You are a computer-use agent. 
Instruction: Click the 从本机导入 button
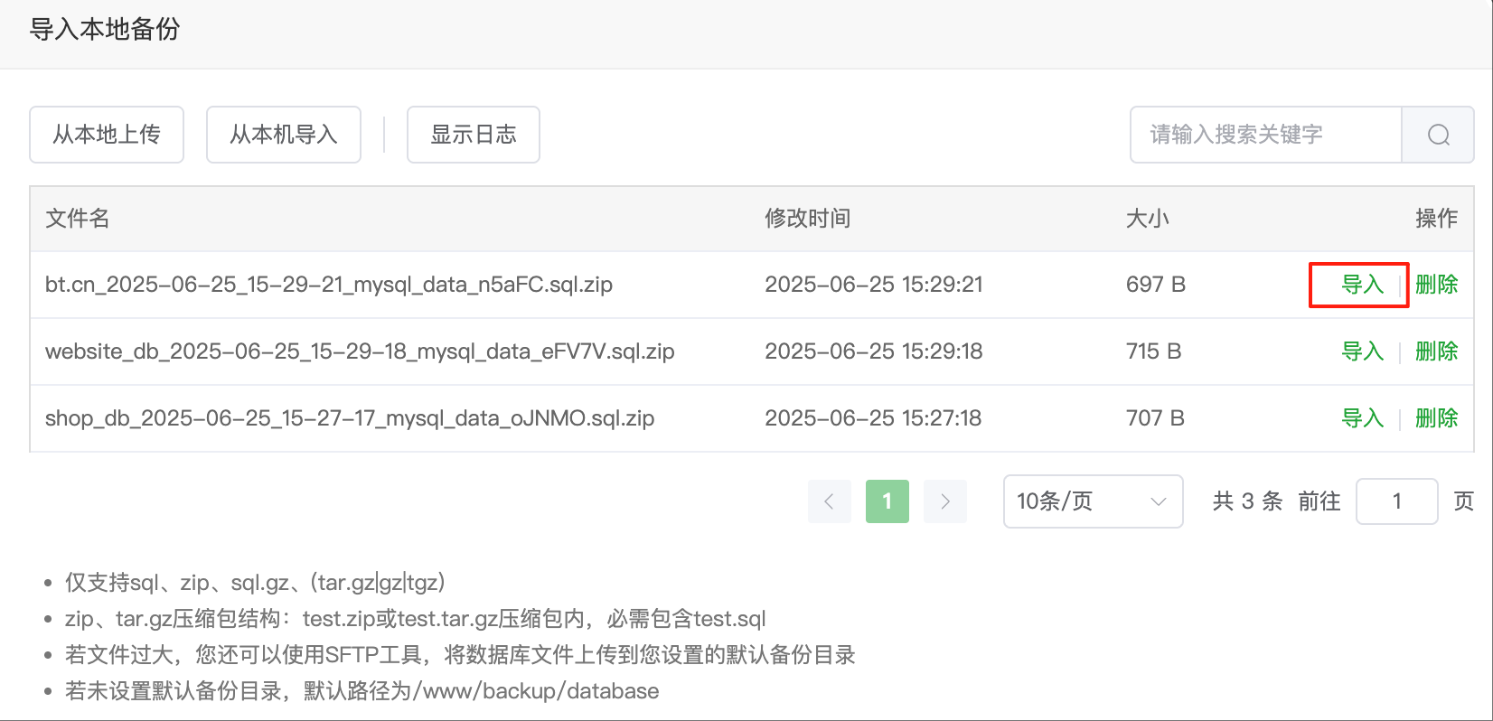point(284,135)
